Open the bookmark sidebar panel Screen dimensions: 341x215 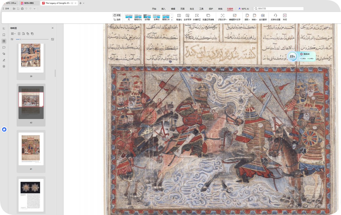[4, 35]
